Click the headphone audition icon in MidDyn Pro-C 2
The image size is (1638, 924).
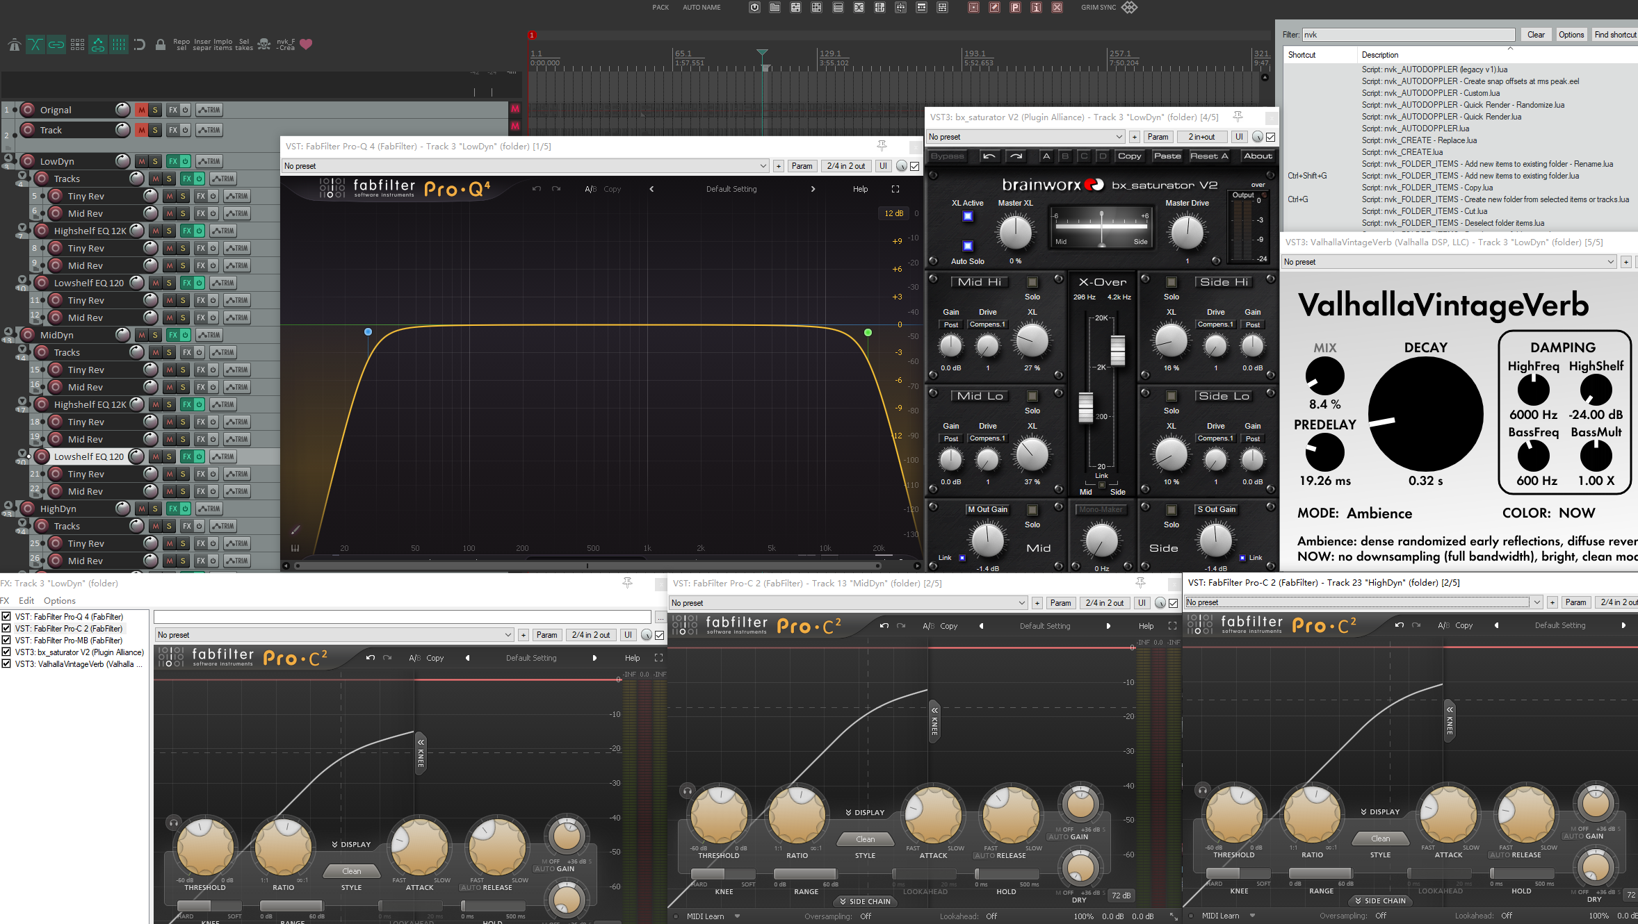[687, 791]
